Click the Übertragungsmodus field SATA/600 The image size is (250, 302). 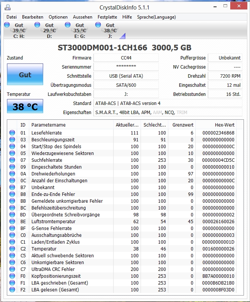126,85
